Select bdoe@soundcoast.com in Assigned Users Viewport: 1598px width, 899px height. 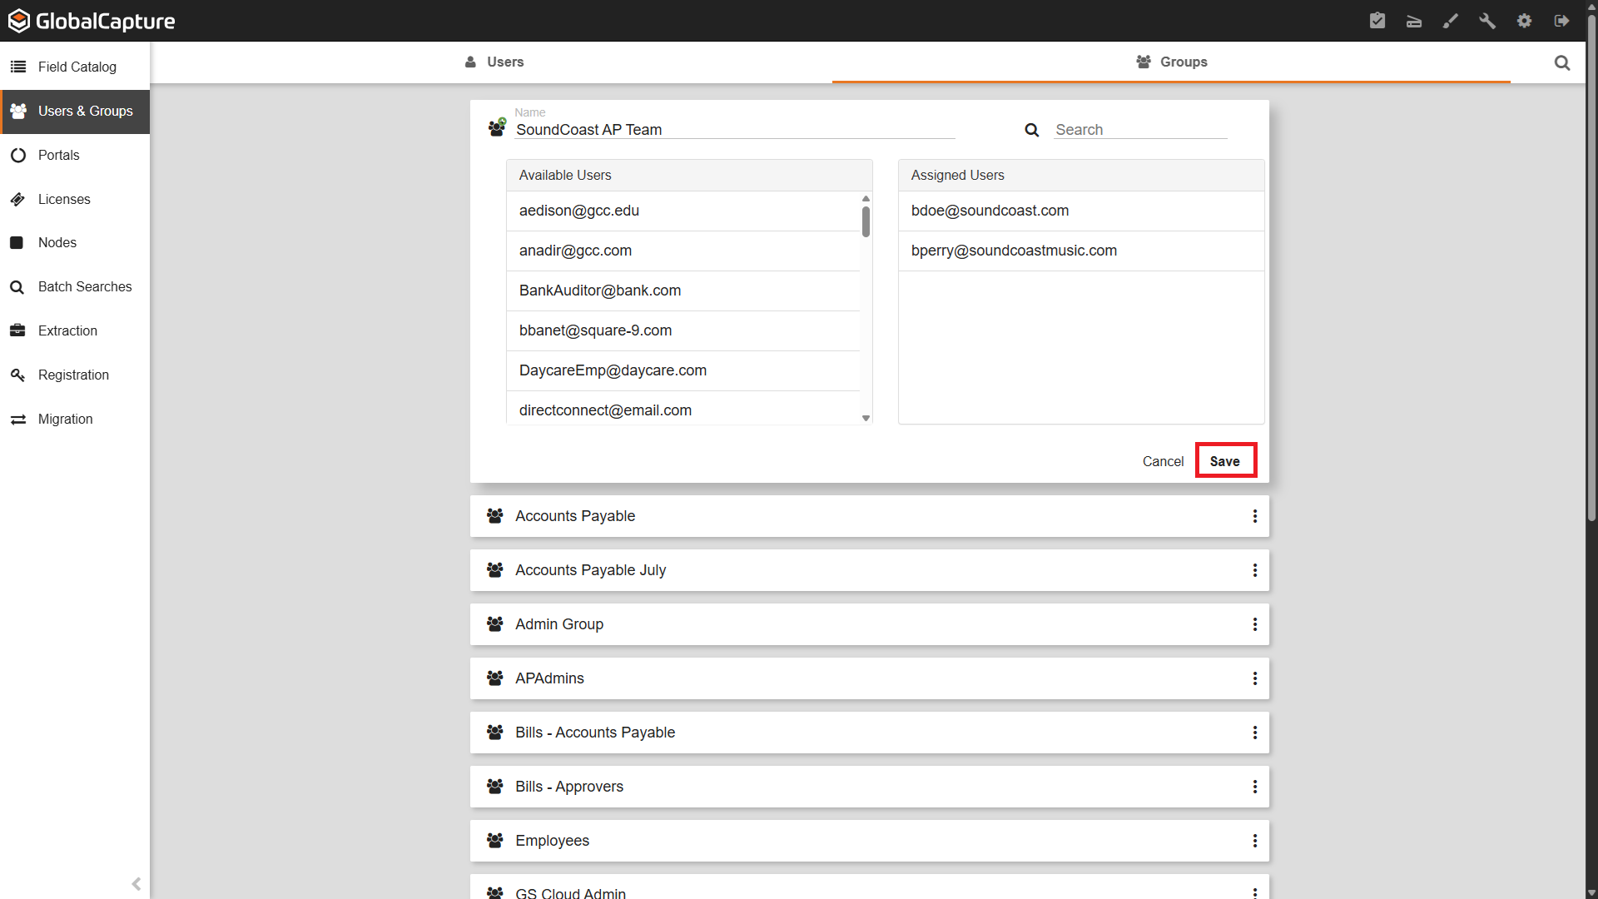pos(1081,211)
